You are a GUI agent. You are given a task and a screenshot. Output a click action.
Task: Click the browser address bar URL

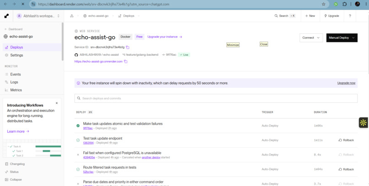click(x=103, y=4)
